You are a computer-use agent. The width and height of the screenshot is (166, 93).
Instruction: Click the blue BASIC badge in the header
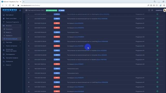click(61, 10)
